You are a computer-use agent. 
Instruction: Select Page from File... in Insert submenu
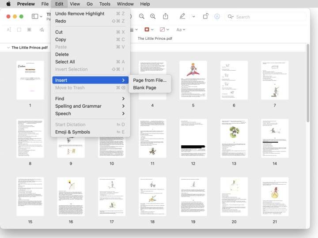[x=150, y=80]
